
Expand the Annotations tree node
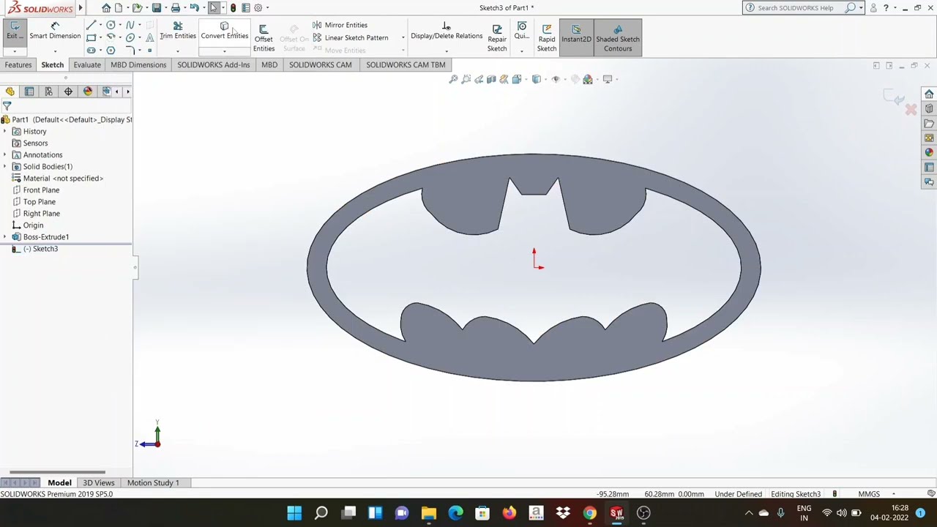pyautogui.click(x=5, y=155)
